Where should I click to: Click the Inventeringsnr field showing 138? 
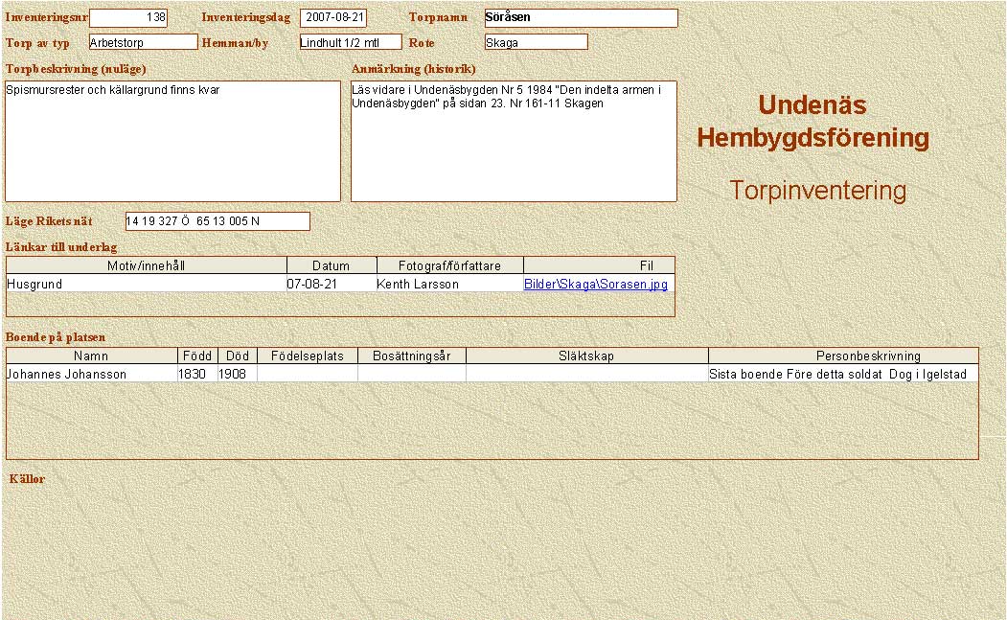coord(127,18)
